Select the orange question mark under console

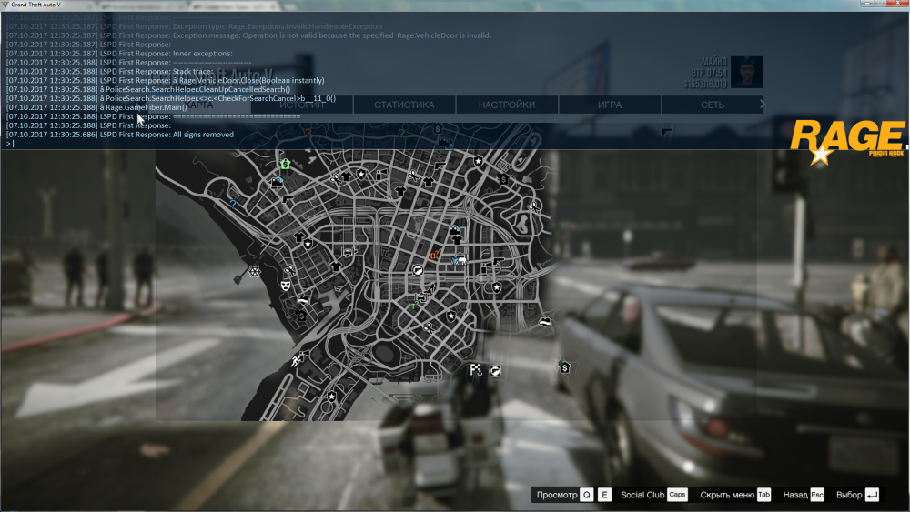point(308,132)
